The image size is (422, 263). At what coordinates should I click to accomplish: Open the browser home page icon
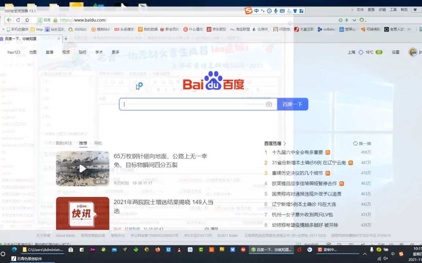point(27,20)
